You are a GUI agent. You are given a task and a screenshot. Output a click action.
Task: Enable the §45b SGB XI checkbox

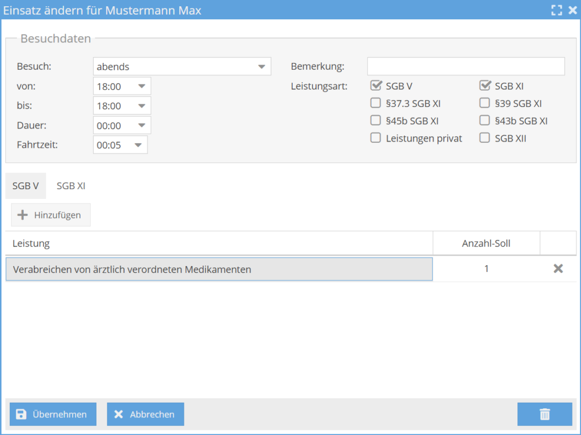pos(376,120)
